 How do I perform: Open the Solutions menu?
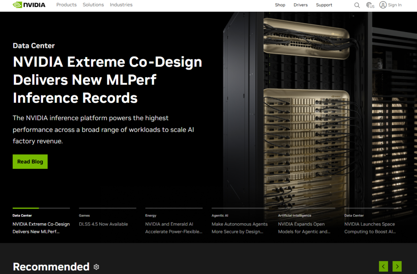(93, 5)
